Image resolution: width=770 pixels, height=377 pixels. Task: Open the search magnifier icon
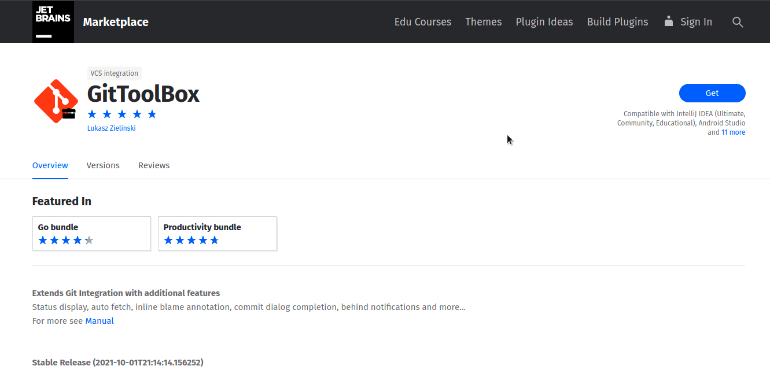(738, 21)
